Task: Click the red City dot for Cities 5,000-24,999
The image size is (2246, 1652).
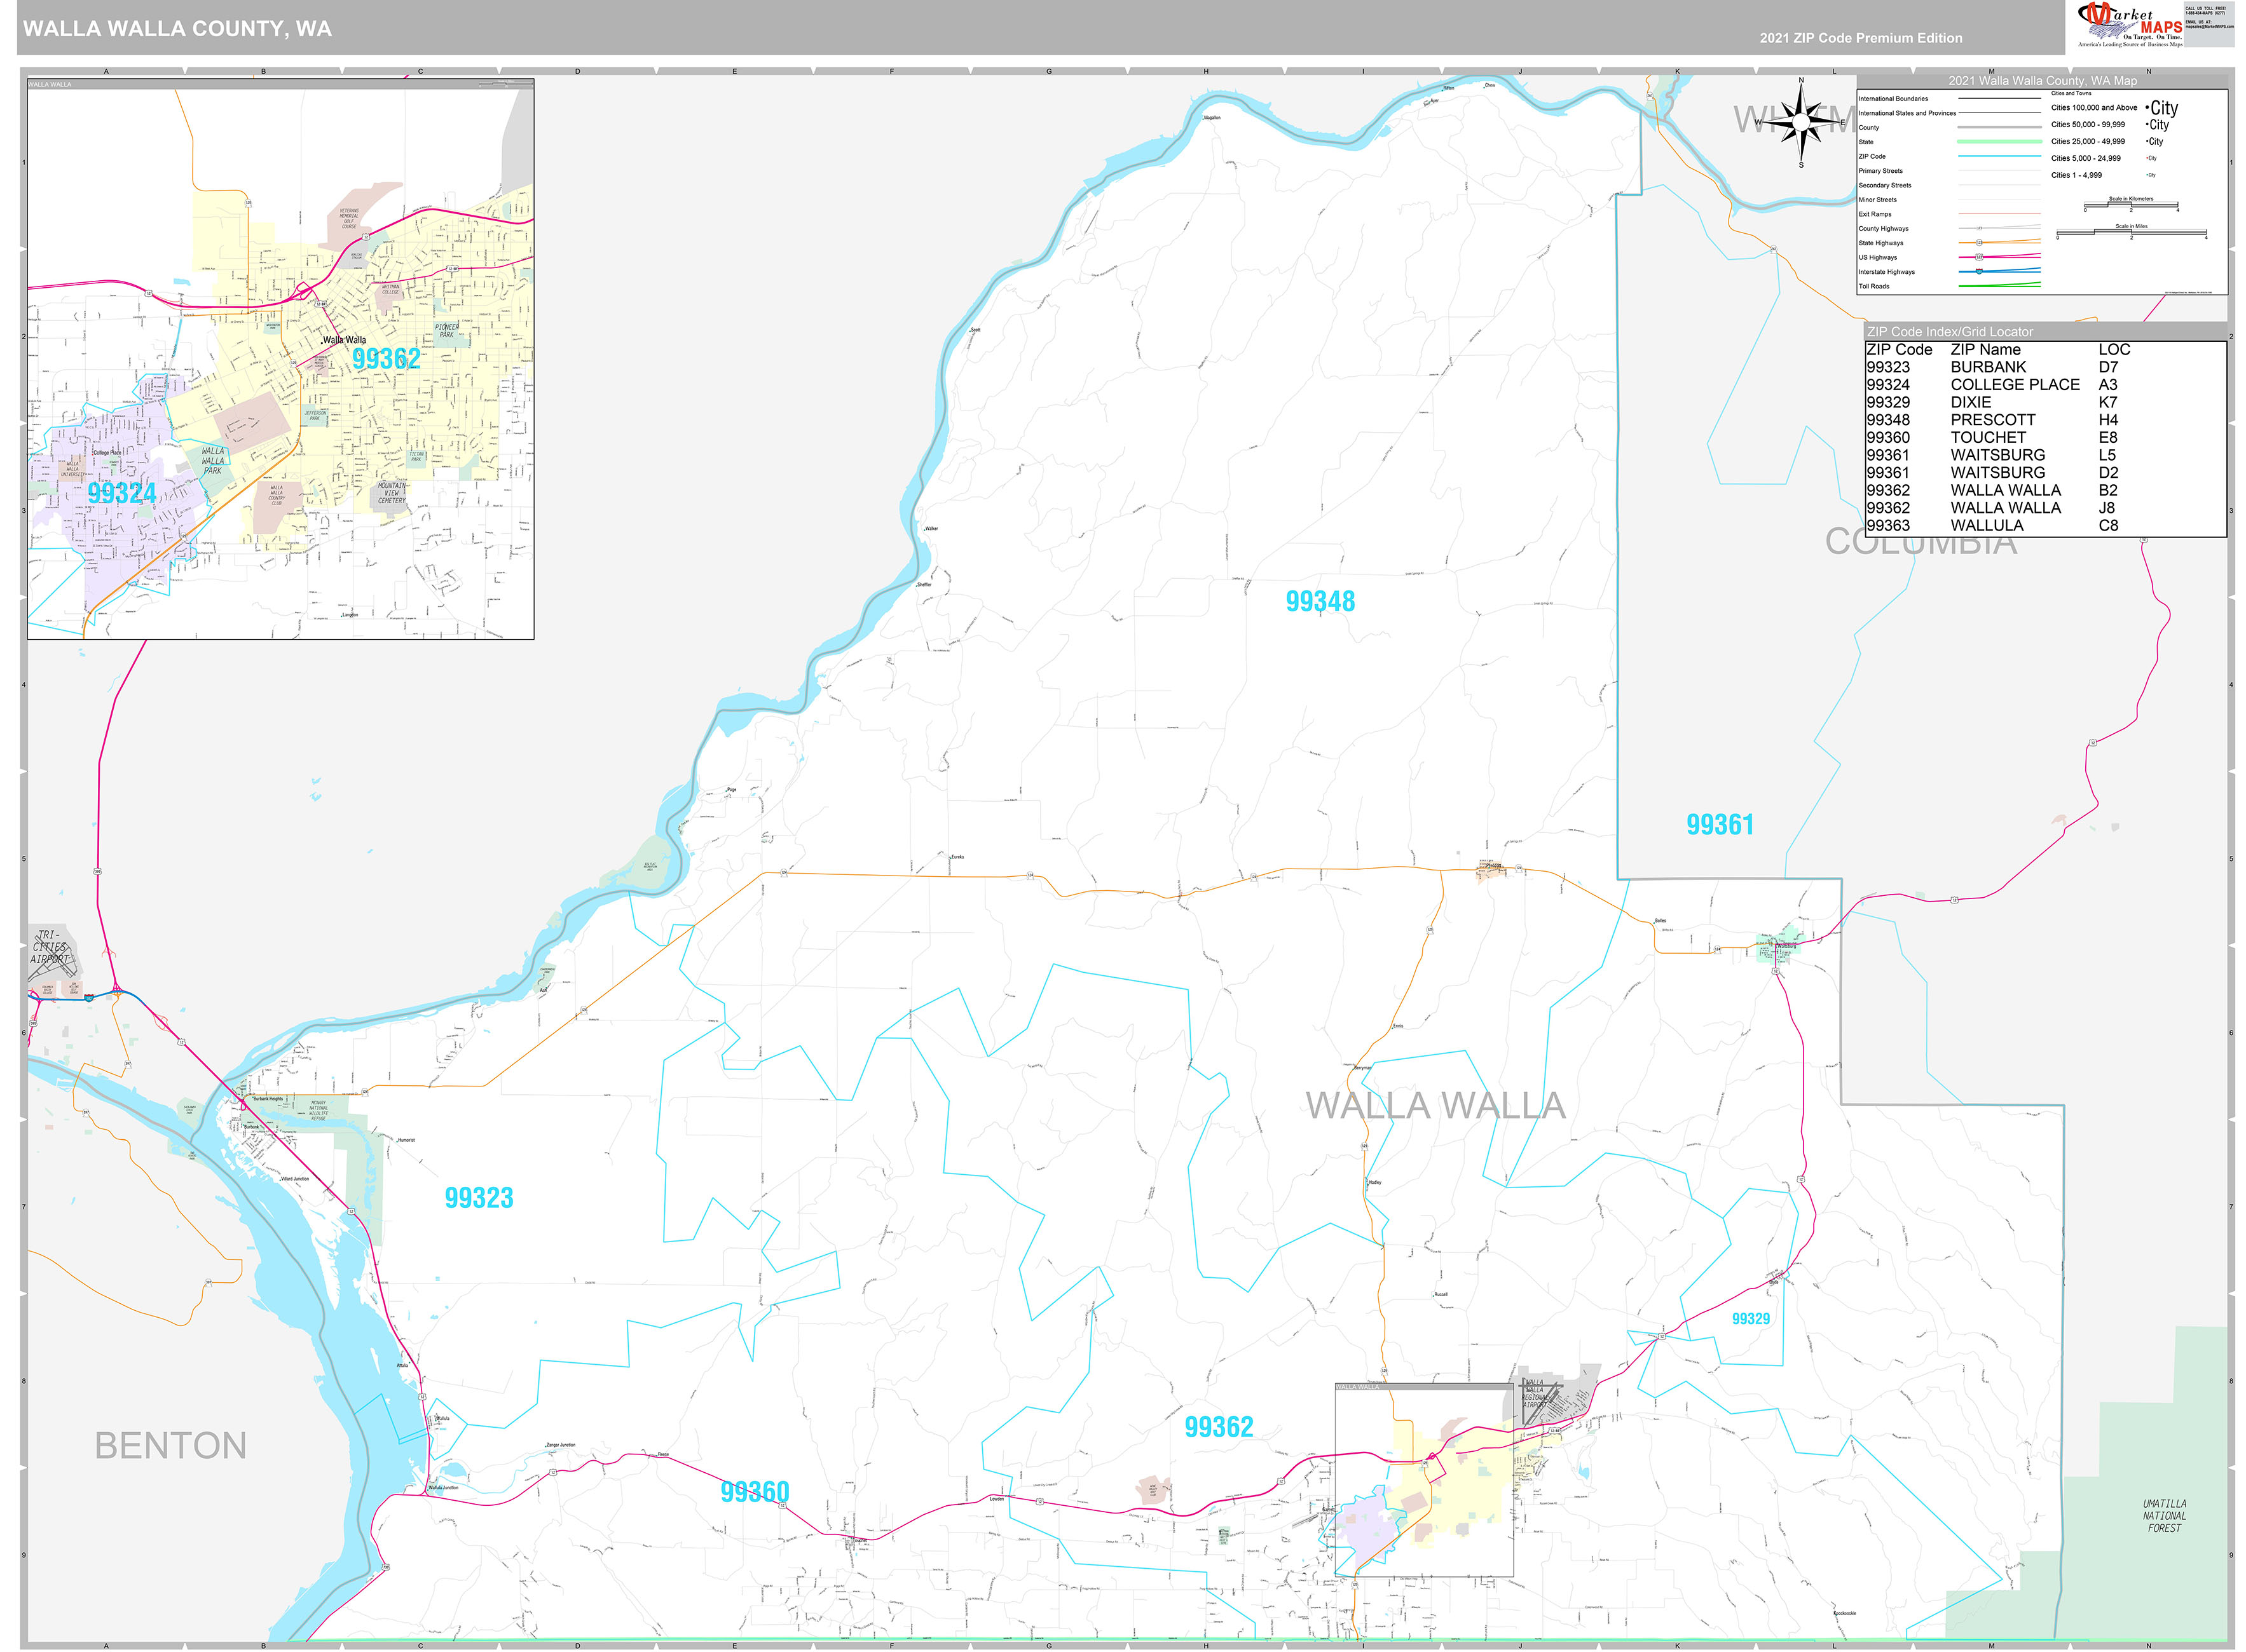Action: 2148,158
